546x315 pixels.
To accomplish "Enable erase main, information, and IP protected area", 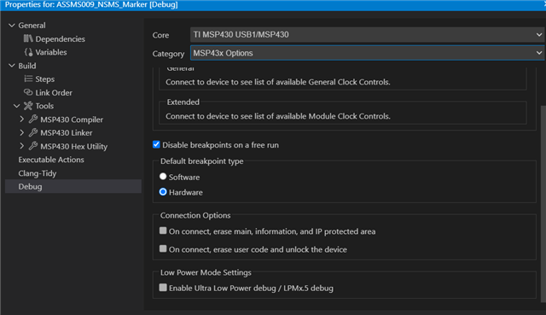I will click(163, 230).
